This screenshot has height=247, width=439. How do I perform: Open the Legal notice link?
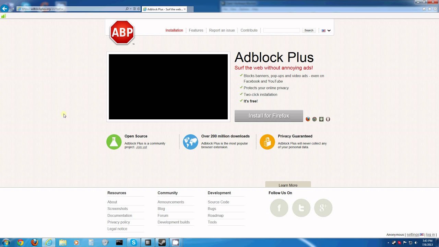point(117,229)
